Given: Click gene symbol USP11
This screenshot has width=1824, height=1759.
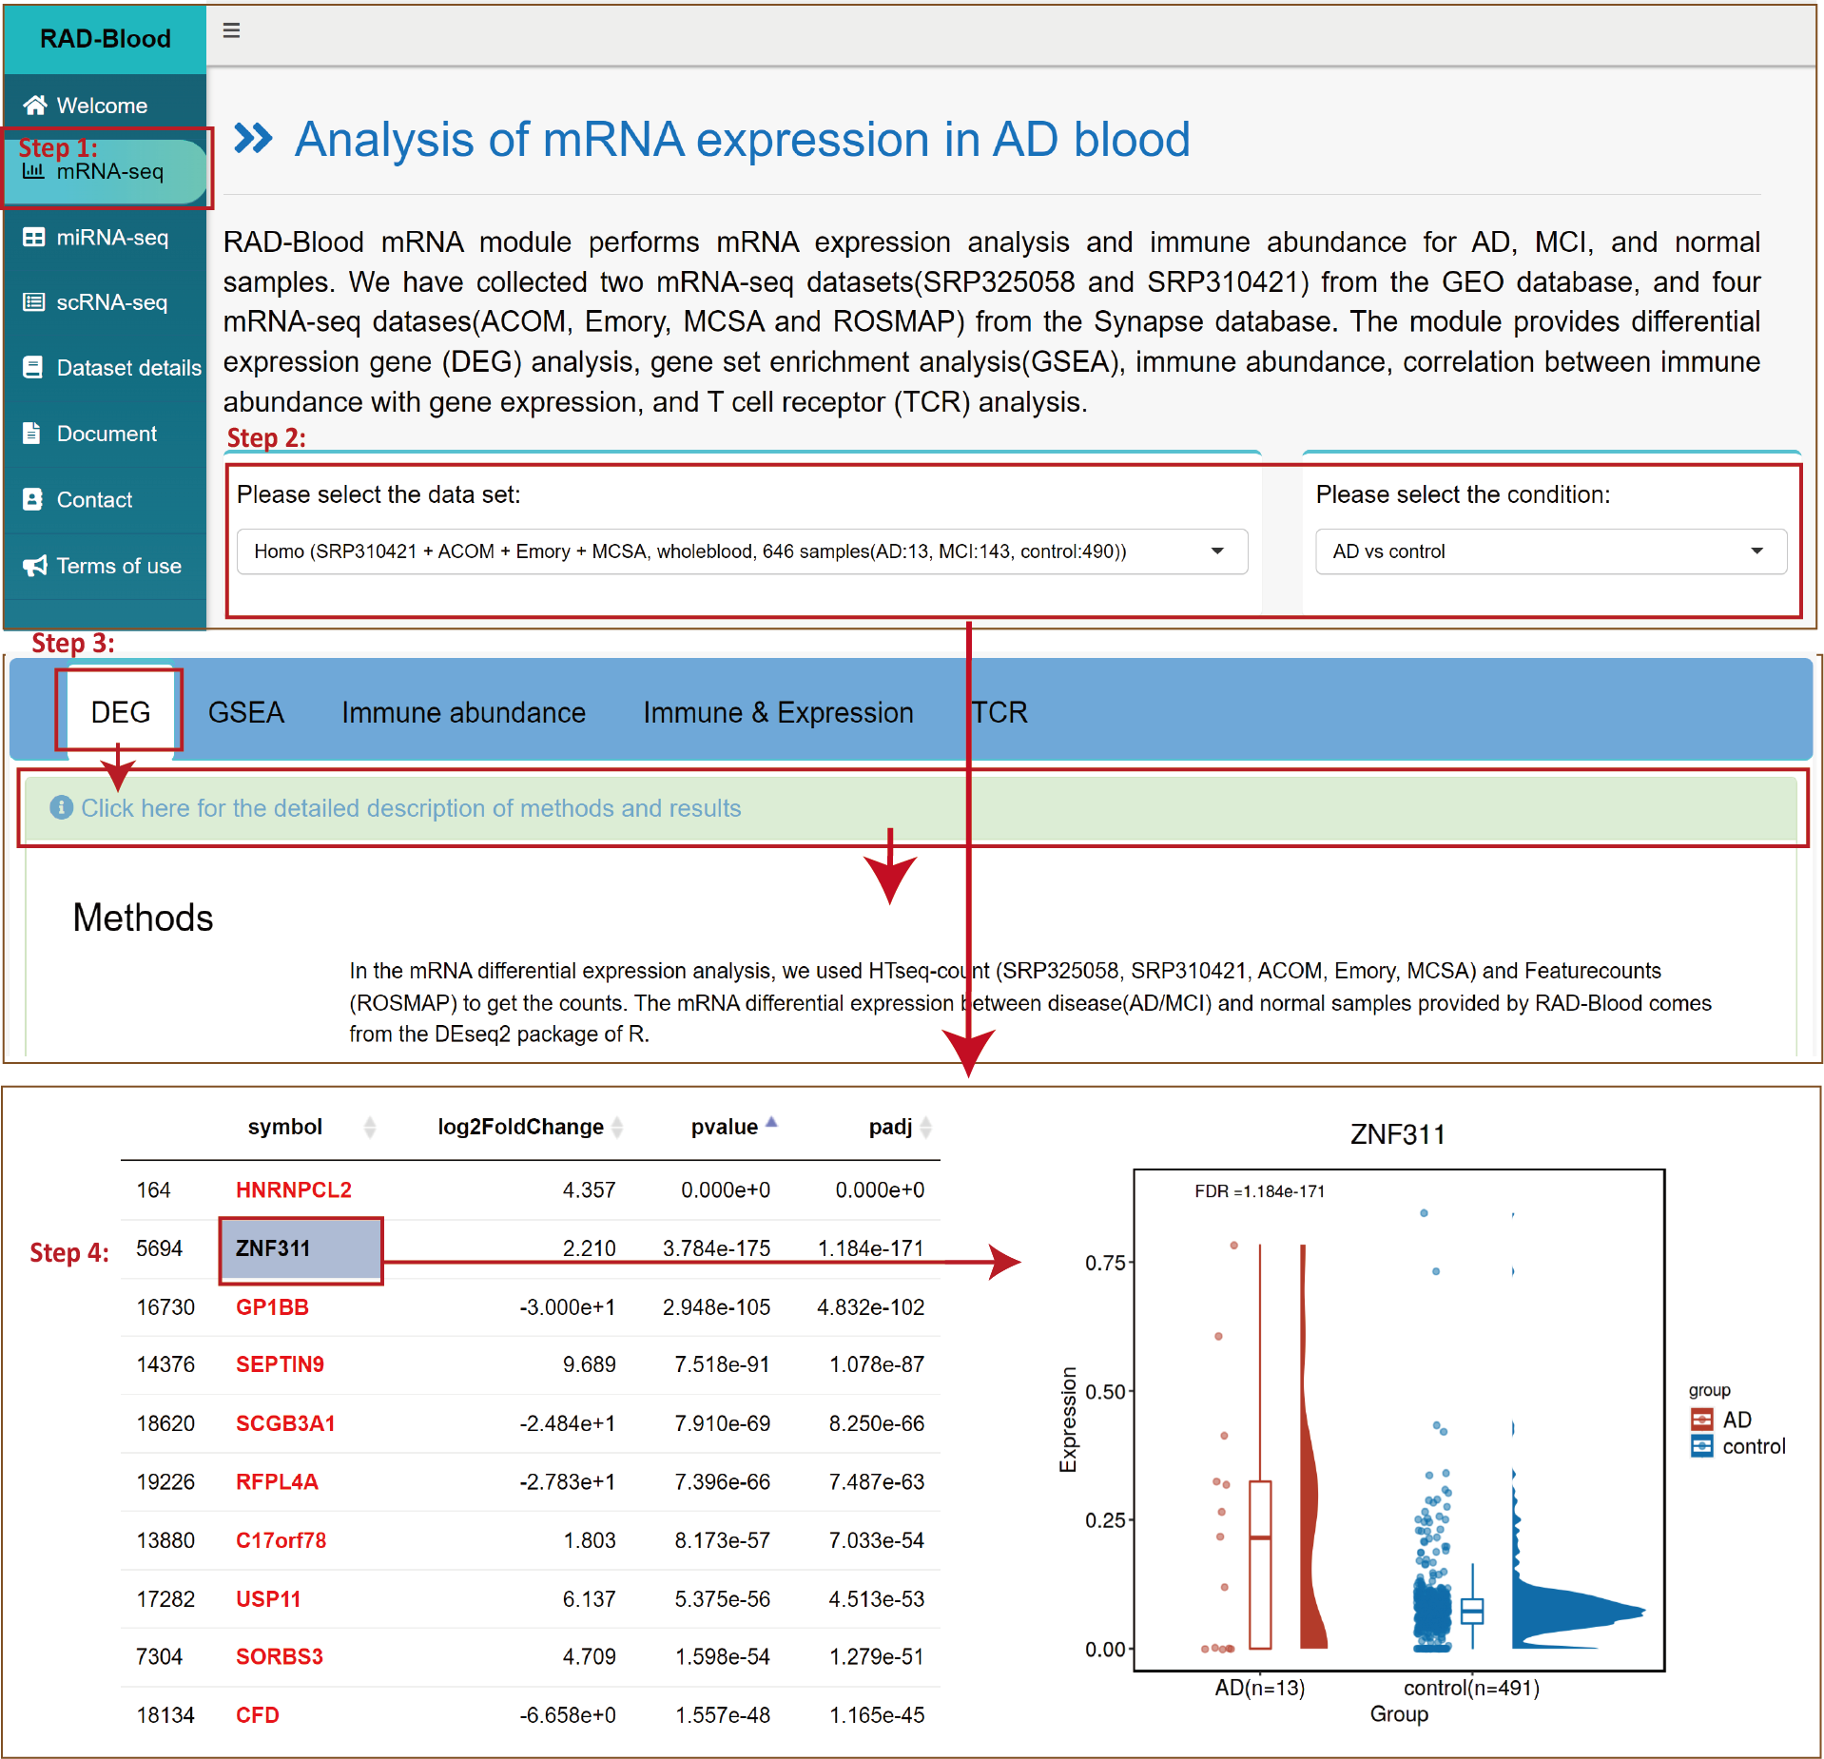Looking at the screenshot, I should tap(267, 1599).
